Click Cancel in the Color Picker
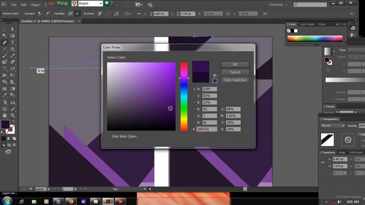The image size is (365, 205). point(235,72)
